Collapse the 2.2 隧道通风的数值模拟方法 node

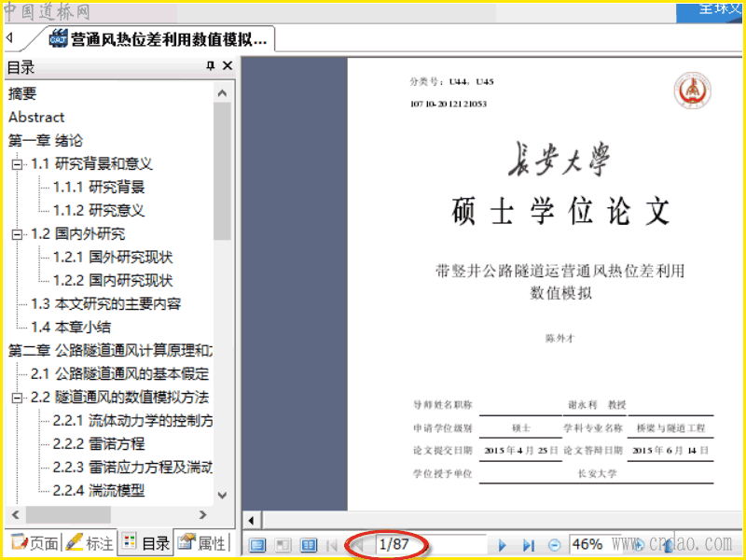point(18,399)
